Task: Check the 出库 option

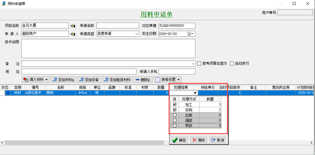Action: pyautogui.click(x=175, y=115)
